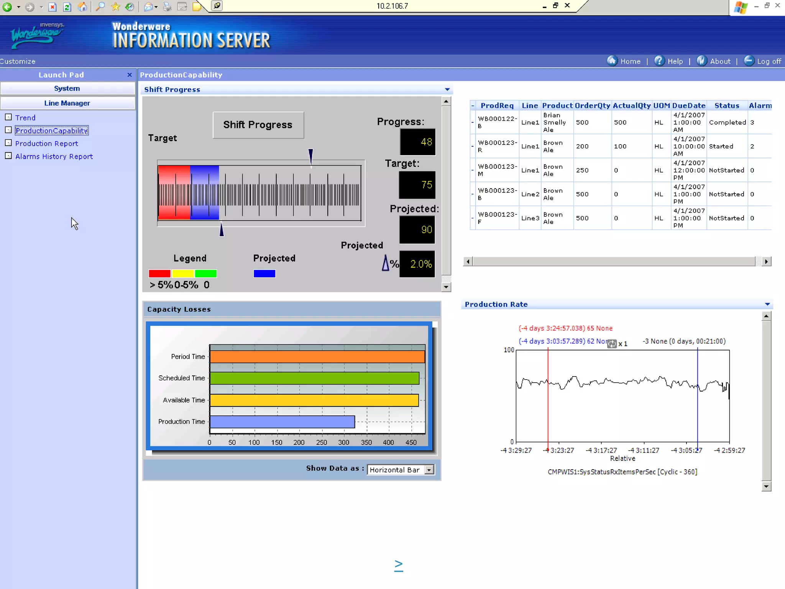This screenshot has height=589, width=785.
Task: Collapse the WB000123-R row toggle
Action: point(473,146)
